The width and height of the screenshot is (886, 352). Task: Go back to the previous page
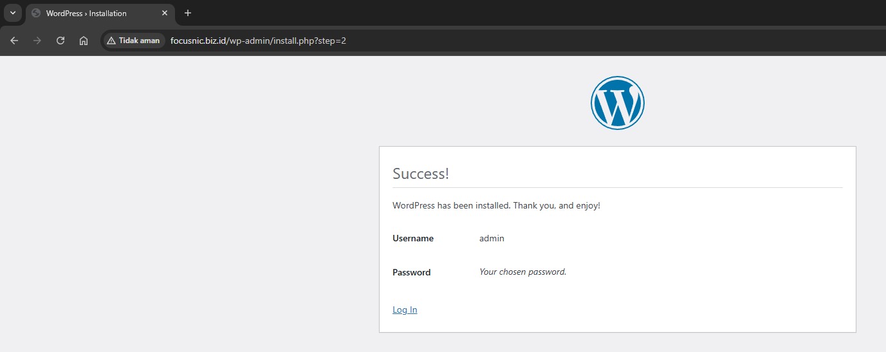click(x=14, y=41)
